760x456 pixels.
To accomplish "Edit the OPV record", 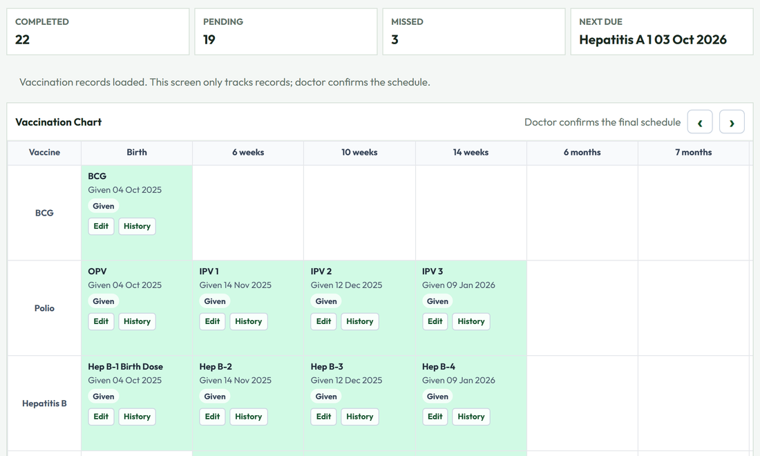I will [101, 321].
